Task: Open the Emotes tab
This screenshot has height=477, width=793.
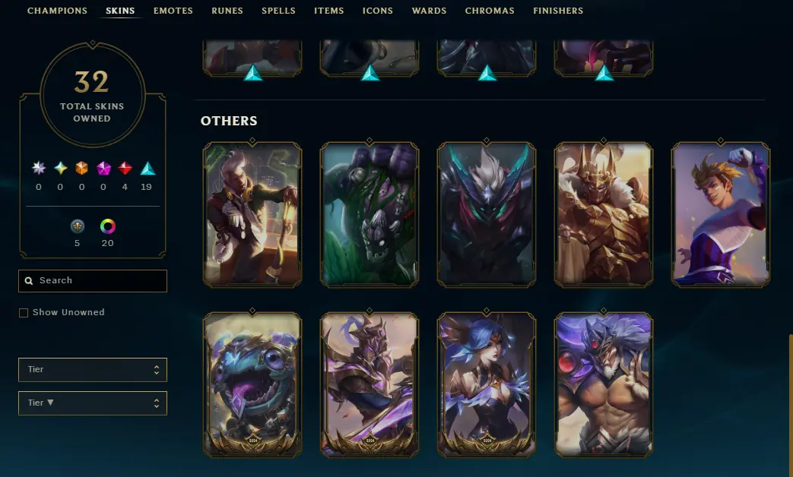Action: tap(173, 11)
